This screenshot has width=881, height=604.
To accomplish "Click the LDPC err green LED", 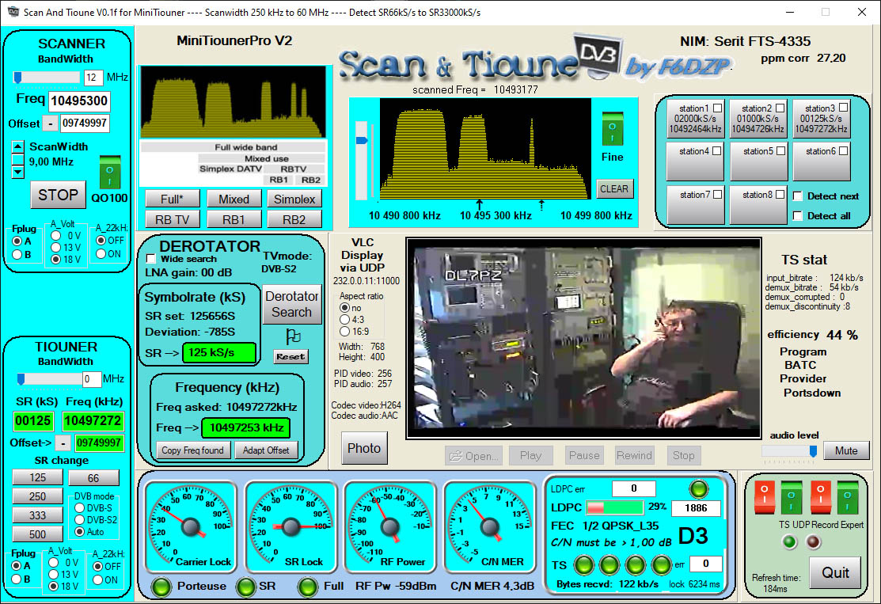I will [699, 488].
